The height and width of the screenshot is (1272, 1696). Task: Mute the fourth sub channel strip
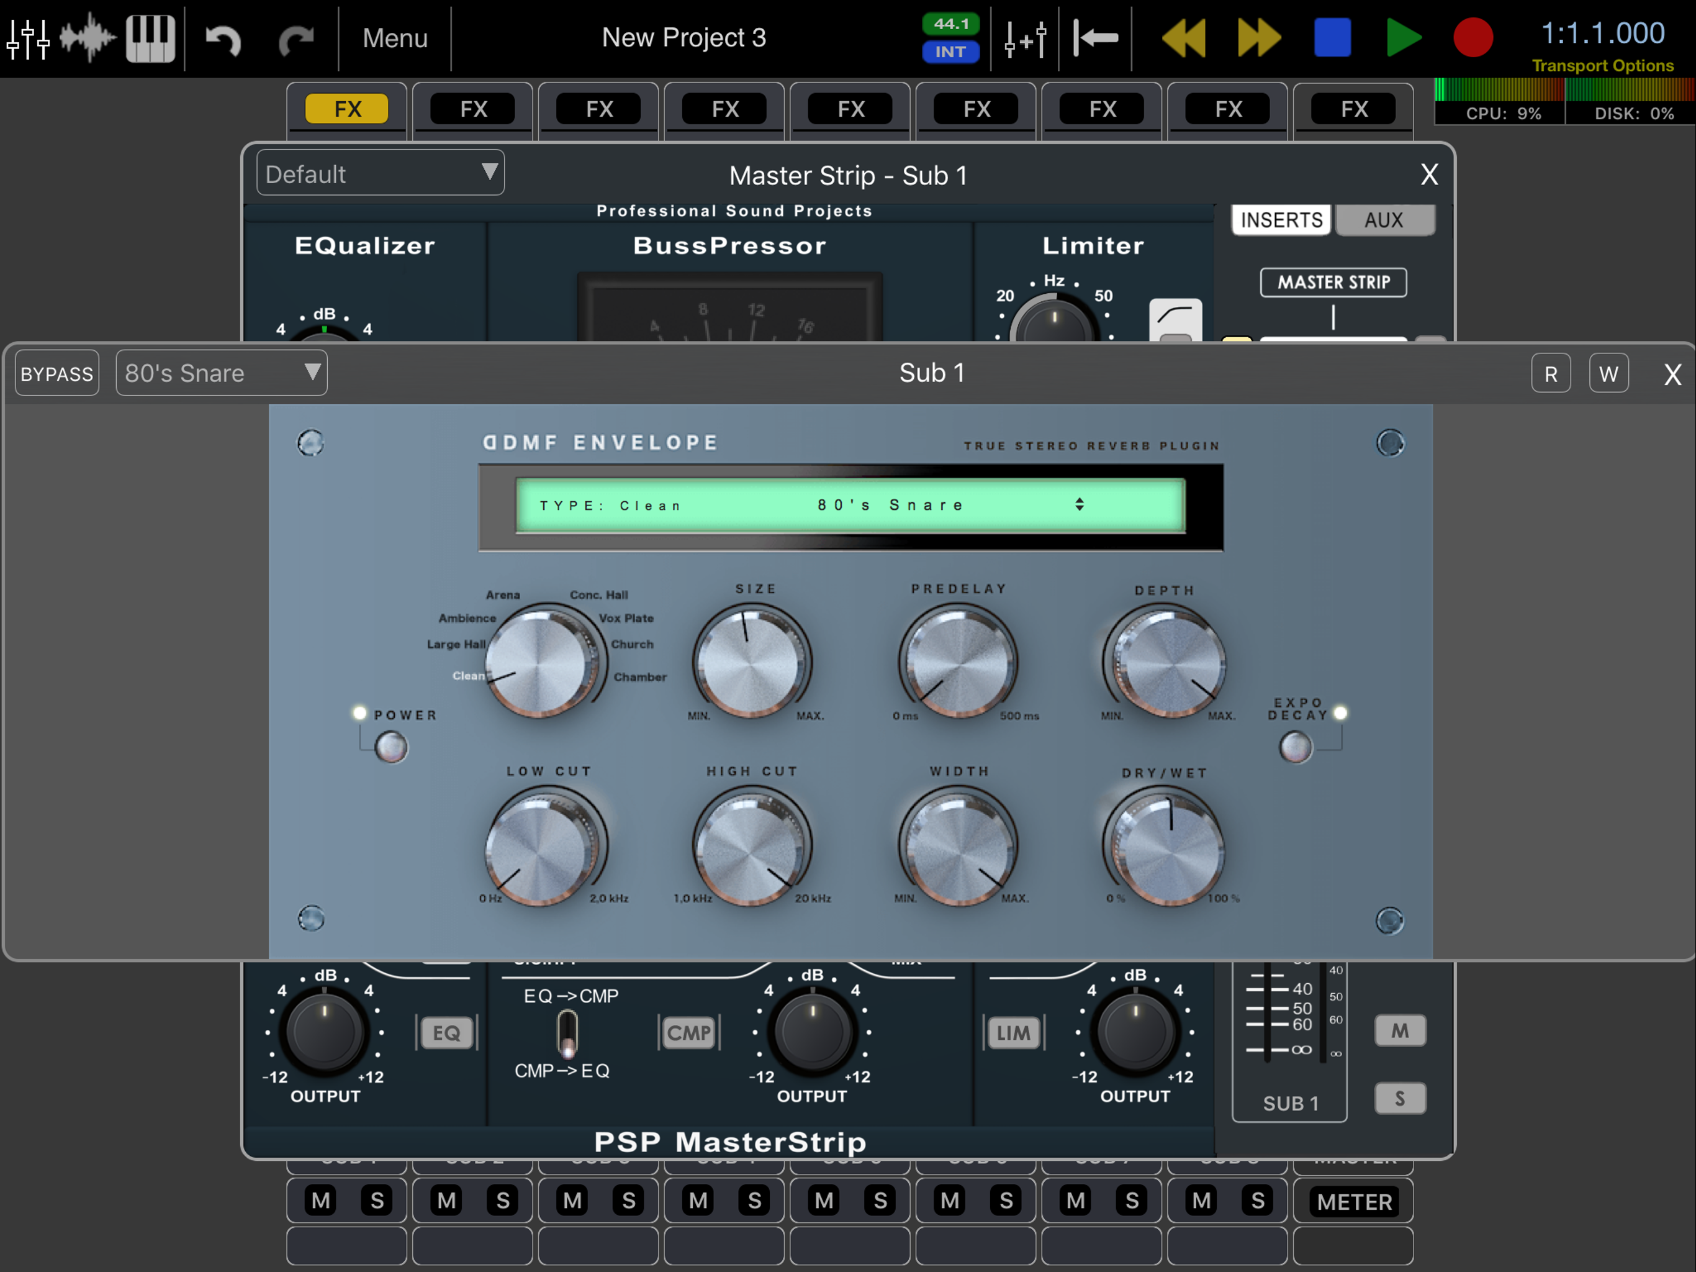click(698, 1201)
